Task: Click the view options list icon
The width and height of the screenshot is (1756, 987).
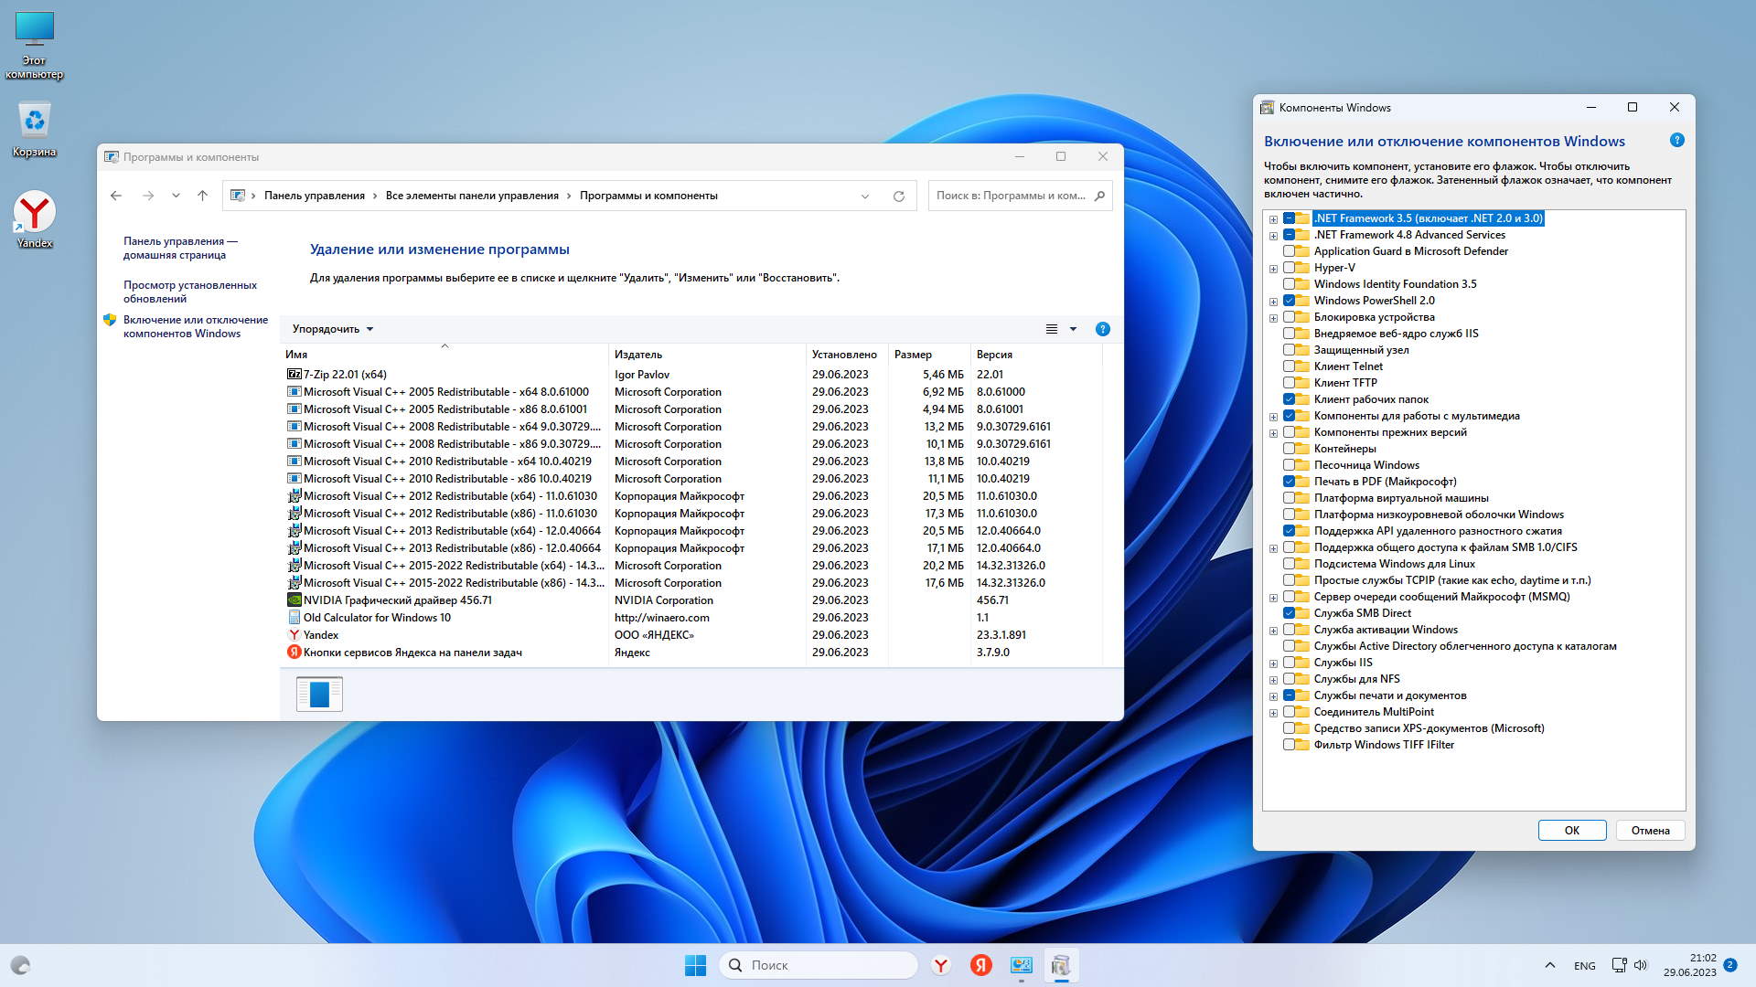Action: [x=1052, y=329]
